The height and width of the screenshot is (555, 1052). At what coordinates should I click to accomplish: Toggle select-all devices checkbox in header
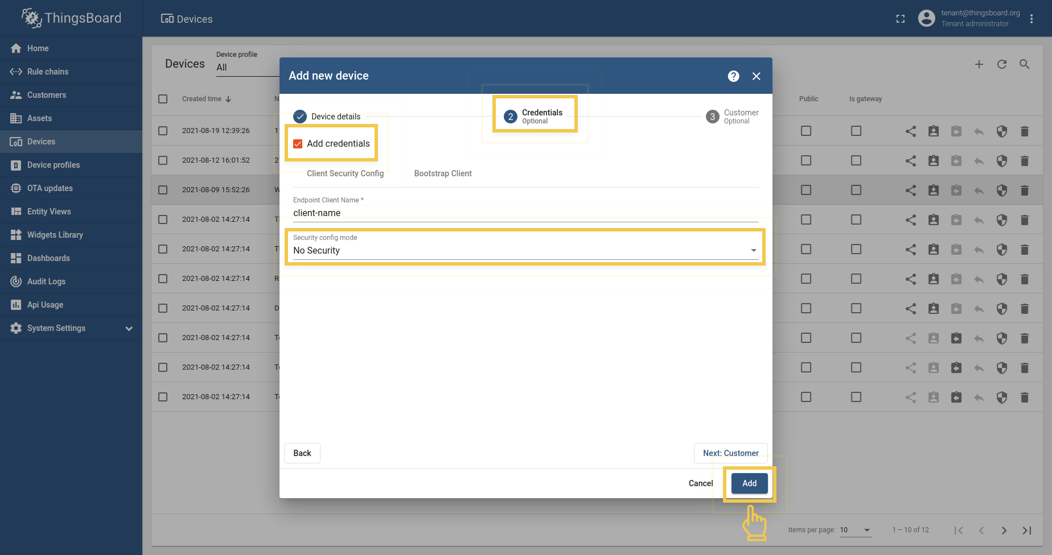163,99
